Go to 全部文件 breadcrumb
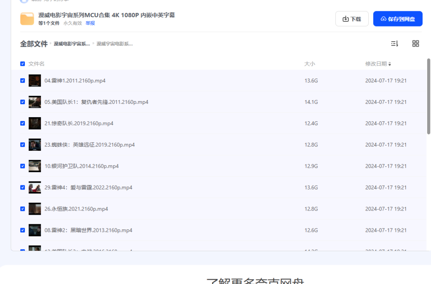The width and height of the screenshot is (431, 284). coord(34,44)
